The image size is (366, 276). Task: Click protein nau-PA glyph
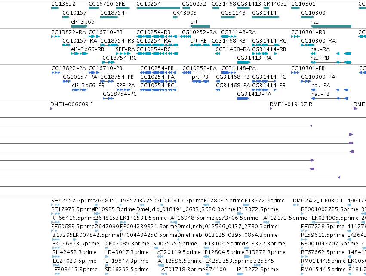pyautogui.click(x=329, y=90)
